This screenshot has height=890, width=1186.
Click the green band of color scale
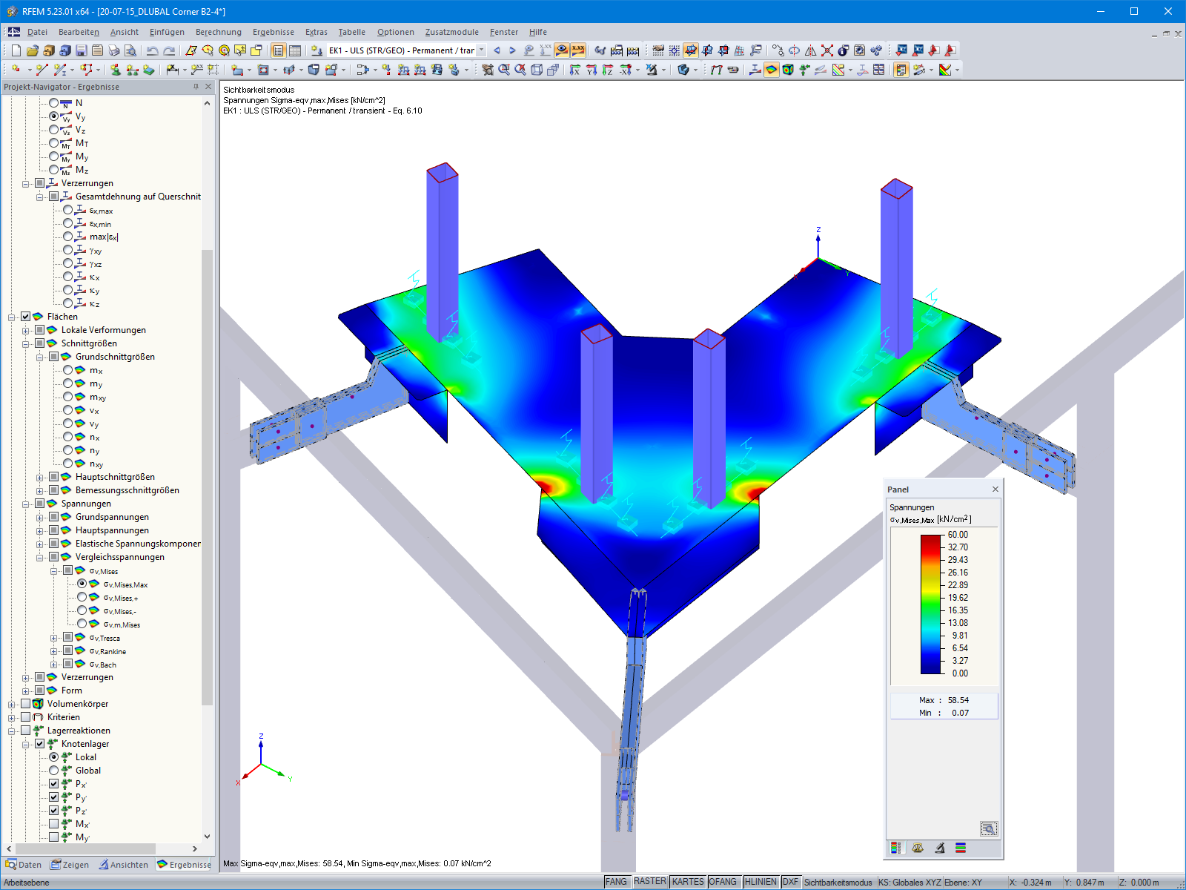coord(930,604)
